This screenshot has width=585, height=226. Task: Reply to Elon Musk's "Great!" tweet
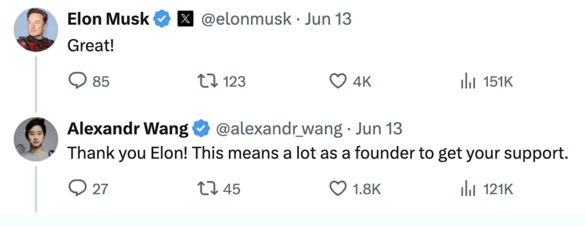77,82
